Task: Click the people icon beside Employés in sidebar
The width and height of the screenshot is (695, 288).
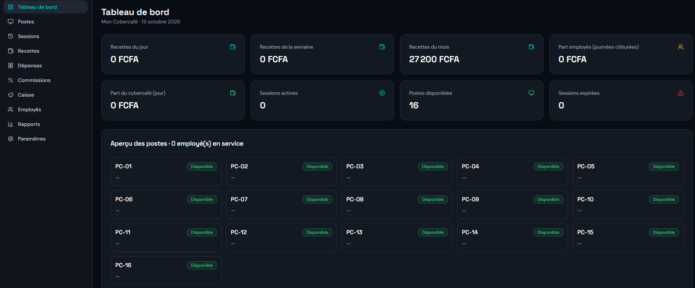Action: click(x=11, y=109)
